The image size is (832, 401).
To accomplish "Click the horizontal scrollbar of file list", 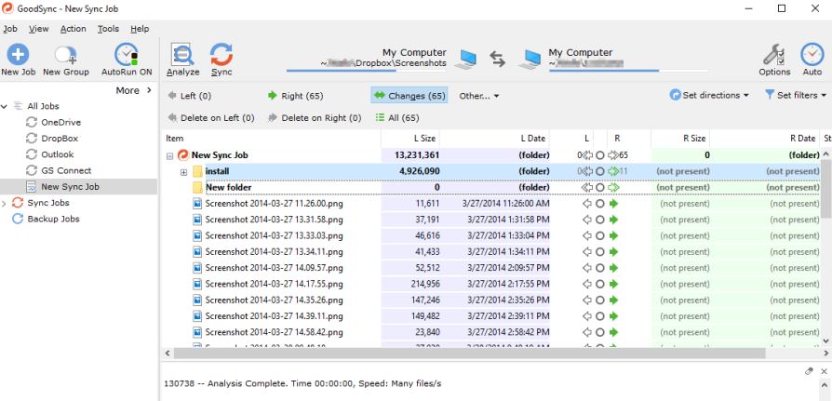I will [470, 353].
